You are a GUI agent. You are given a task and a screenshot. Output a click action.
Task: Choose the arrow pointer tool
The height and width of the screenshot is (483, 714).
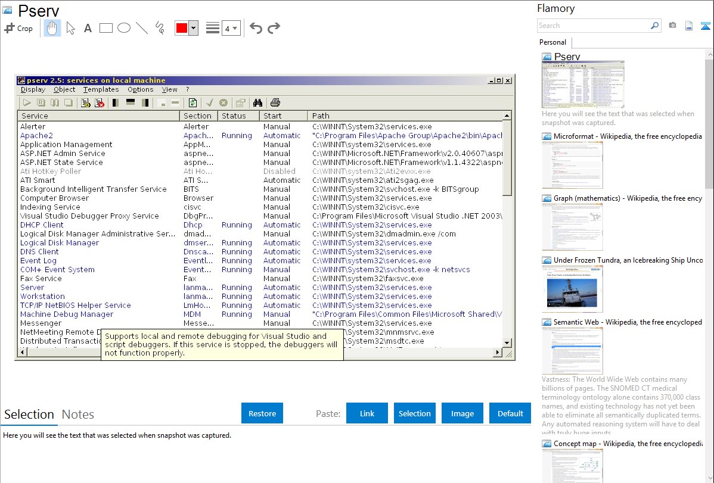(x=70, y=28)
